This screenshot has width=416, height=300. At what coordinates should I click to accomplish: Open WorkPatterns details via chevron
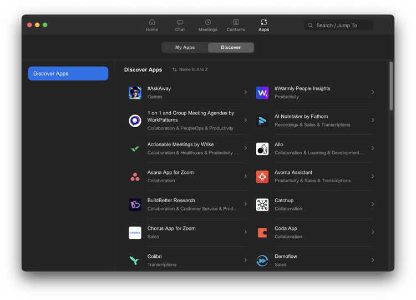pyautogui.click(x=245, y=120)
